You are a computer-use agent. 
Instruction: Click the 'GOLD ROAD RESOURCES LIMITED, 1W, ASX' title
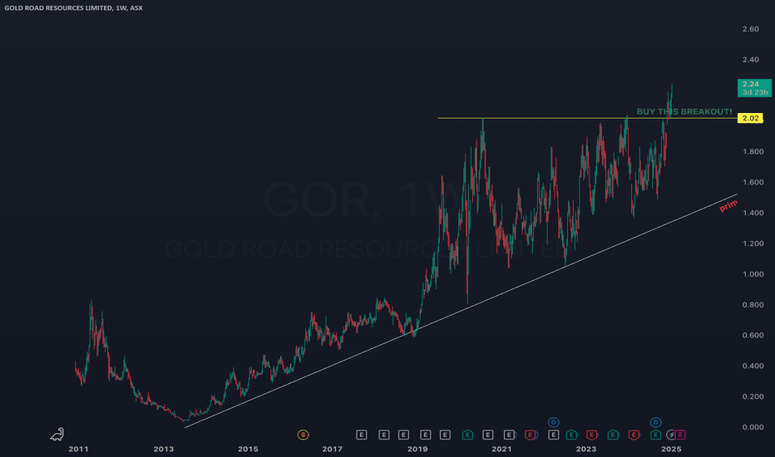[73, 8]
